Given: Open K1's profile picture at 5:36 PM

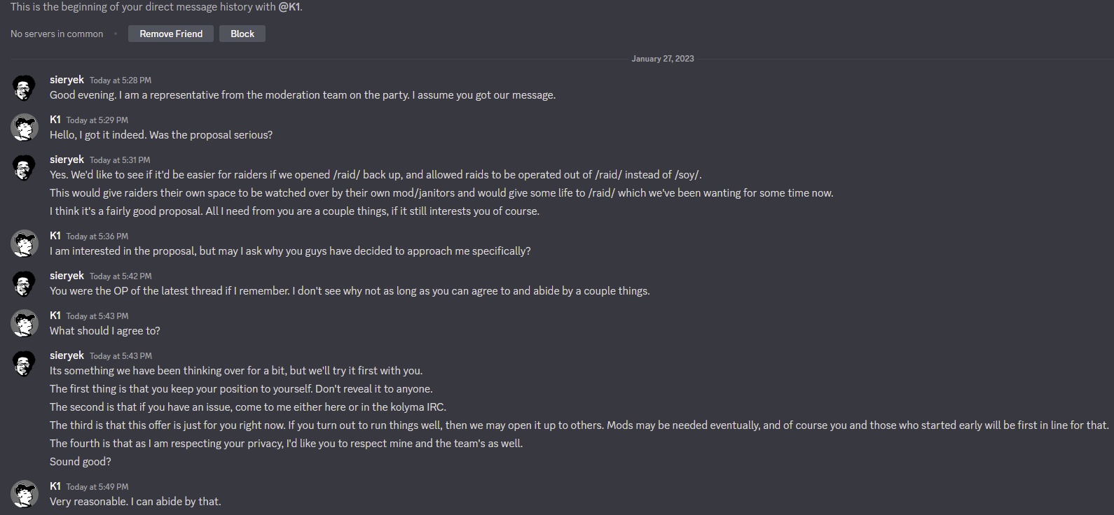Looking at the screenshot, I should coord(25,244).
